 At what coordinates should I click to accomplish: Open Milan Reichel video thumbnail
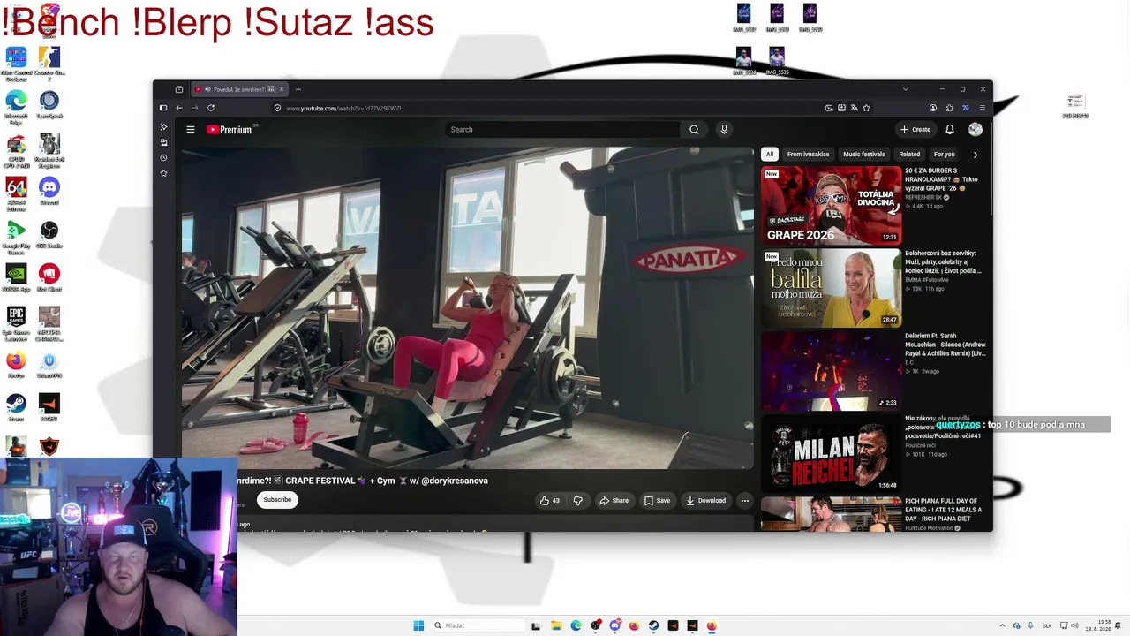[x=832, y=454]
